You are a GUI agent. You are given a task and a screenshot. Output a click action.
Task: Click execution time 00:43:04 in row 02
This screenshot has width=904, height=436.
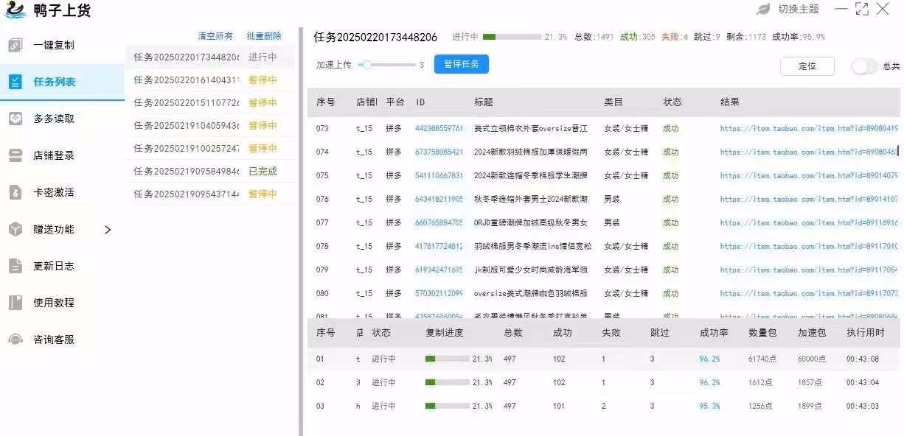863,383
